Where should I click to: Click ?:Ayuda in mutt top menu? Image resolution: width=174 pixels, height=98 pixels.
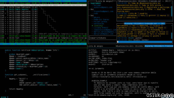[x=67, y=1]
